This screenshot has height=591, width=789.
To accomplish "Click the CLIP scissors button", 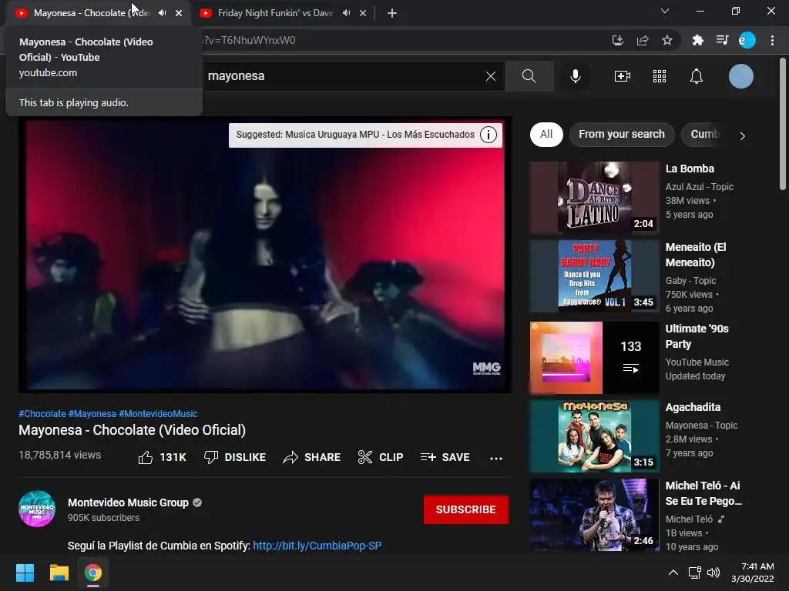I will pos(381,457).
